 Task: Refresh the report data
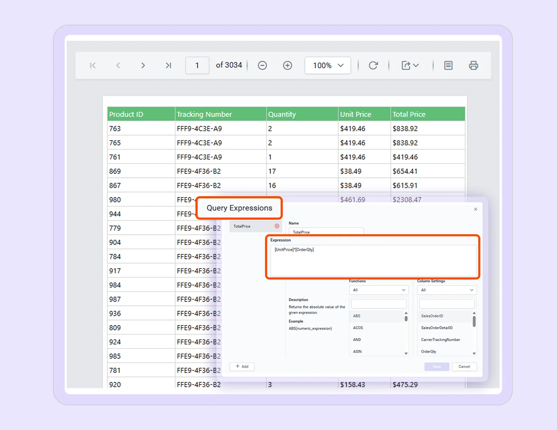tap(374, 65)
